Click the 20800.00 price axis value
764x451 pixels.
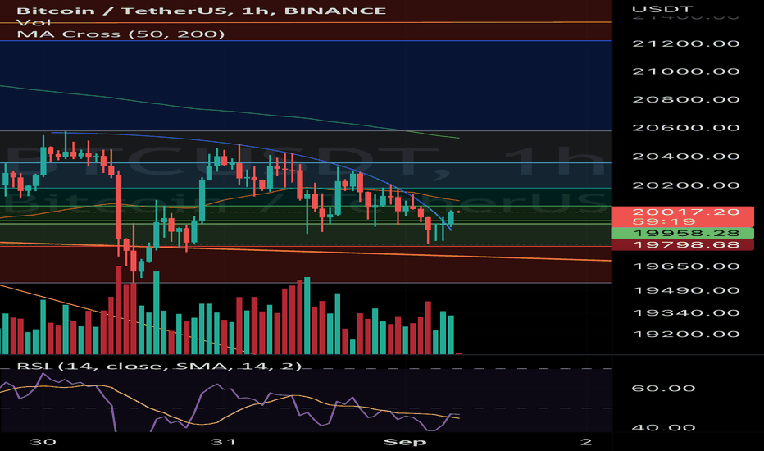685,99
